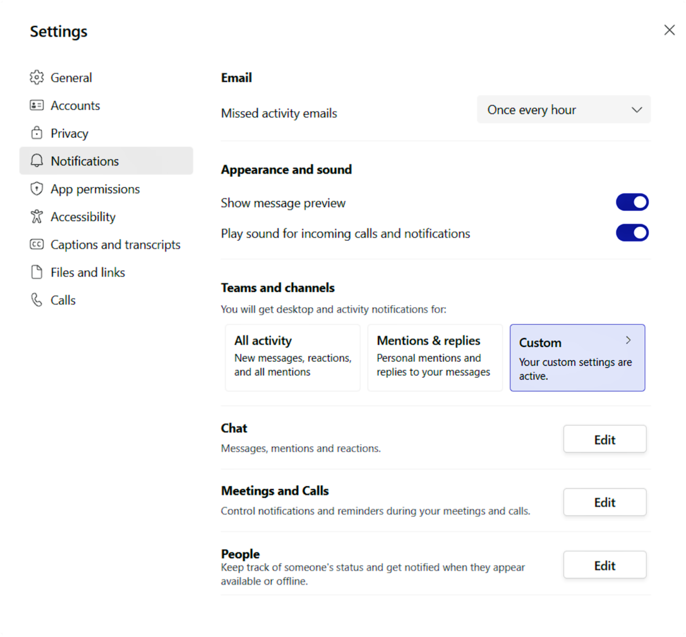Edit Chat notification settings
This screenshot has height=637, width=686.
(x=604, y=439)
